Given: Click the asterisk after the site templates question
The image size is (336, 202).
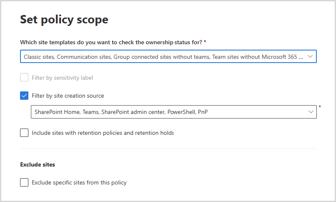Looking at the screenshot, I should (x=205, y=42).
